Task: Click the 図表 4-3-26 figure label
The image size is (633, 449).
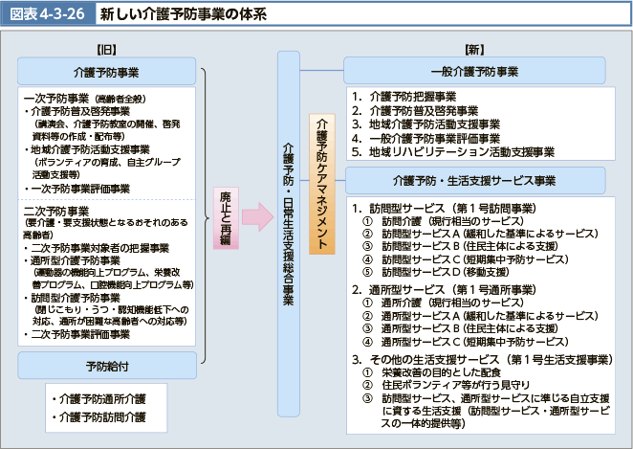Action: coord(40,15)
